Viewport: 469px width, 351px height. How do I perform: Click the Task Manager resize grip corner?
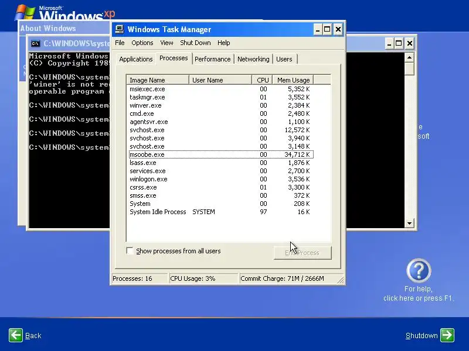(341, 280)
